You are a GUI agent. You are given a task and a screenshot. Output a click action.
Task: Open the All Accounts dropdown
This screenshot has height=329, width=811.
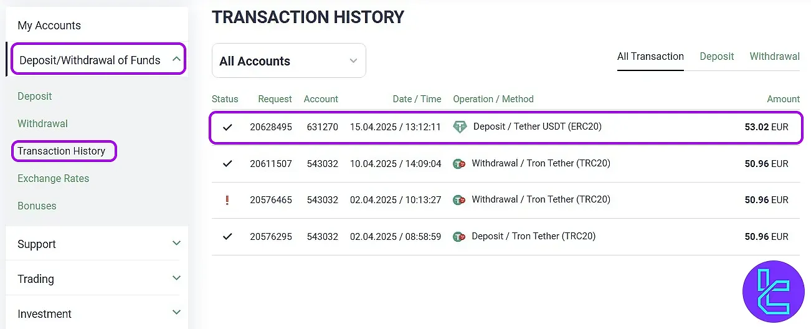coord(288,61)
